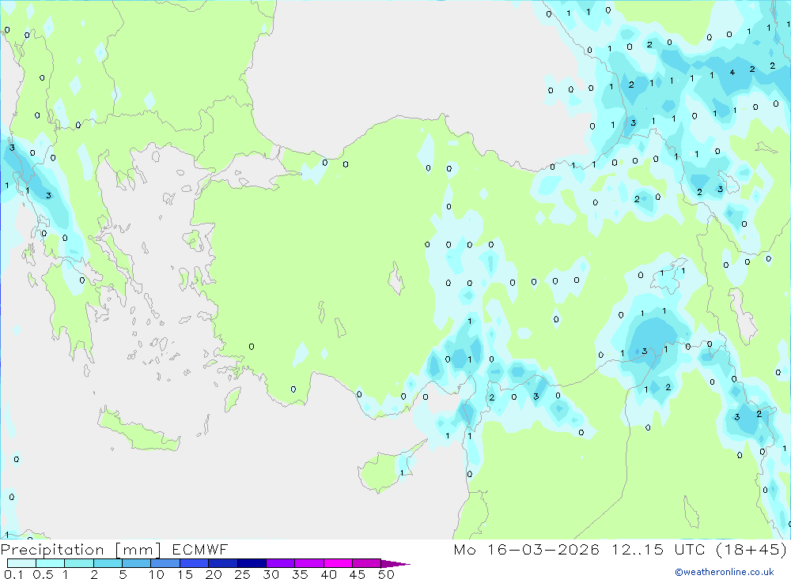
Task: Click the 1–2 mm legend color swatch
Action: click(x=78, y=563)
